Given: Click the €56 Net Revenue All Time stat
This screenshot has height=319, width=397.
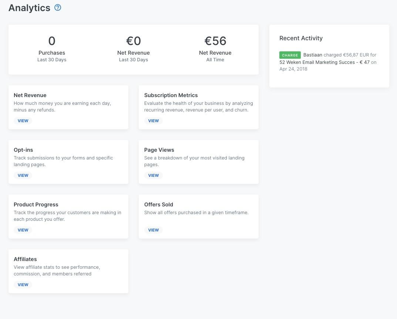Looking at the screenshot, I should click(x=215, y=48).
